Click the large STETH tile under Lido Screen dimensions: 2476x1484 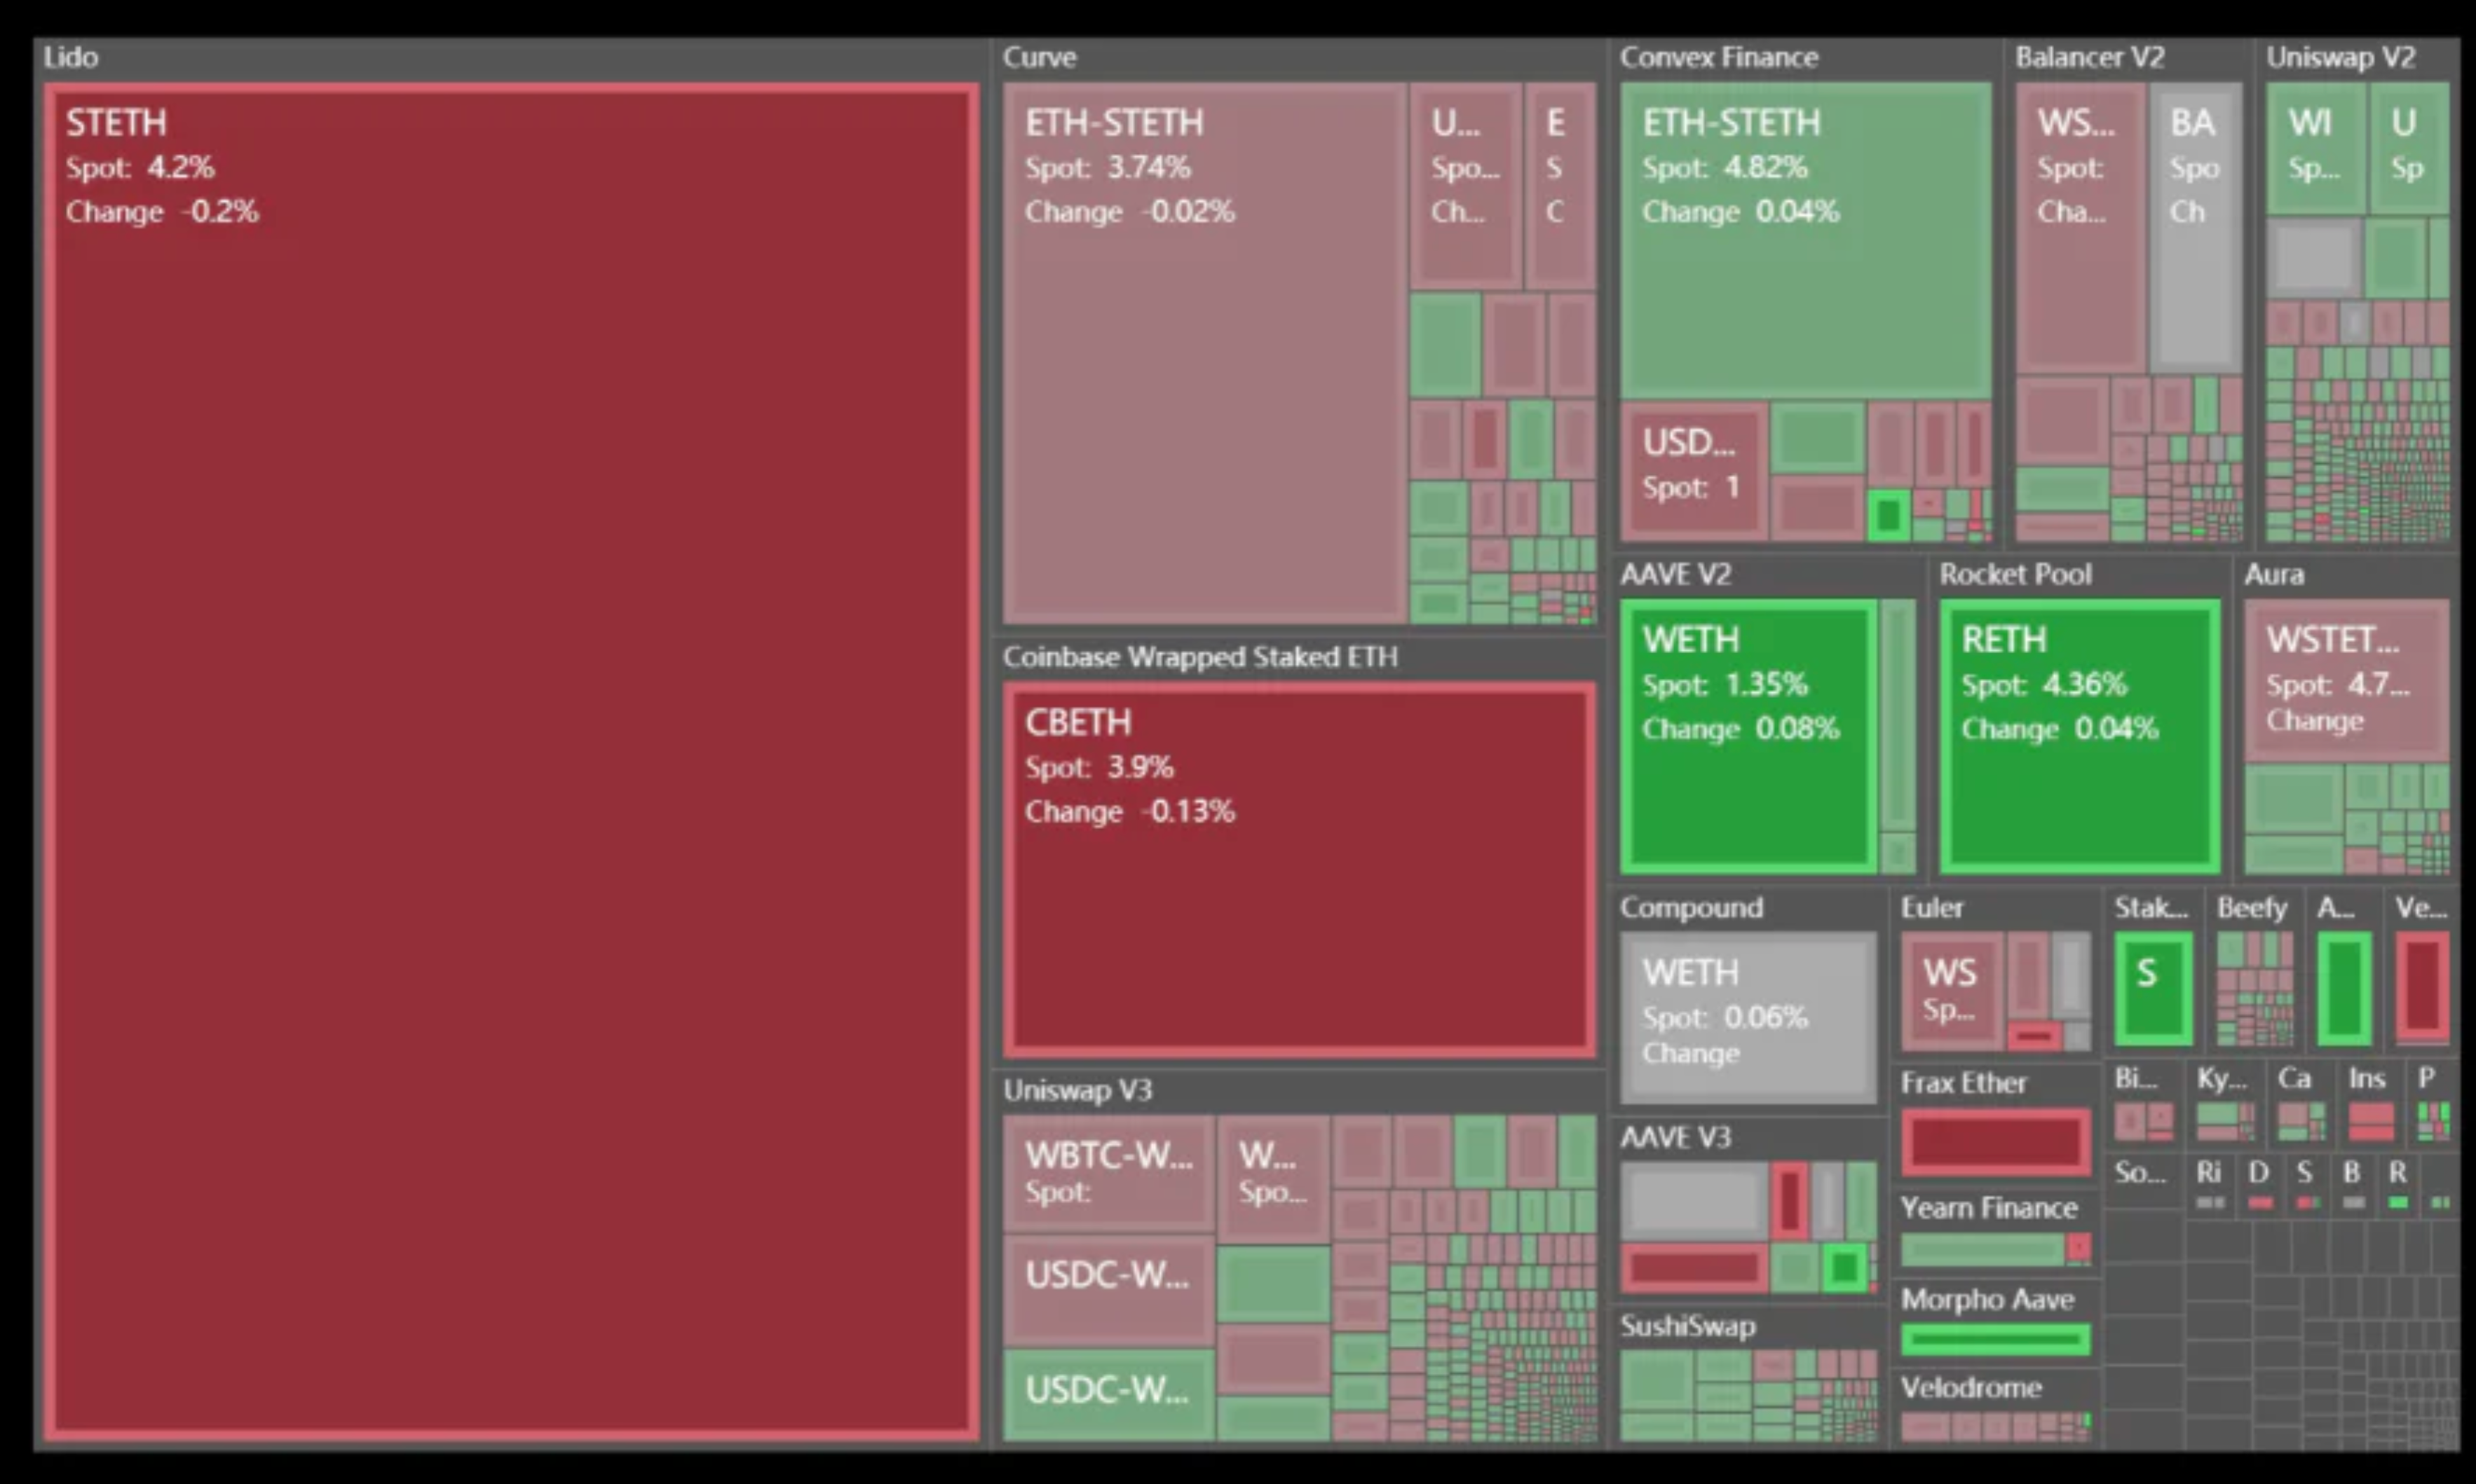tap(510, 760)
